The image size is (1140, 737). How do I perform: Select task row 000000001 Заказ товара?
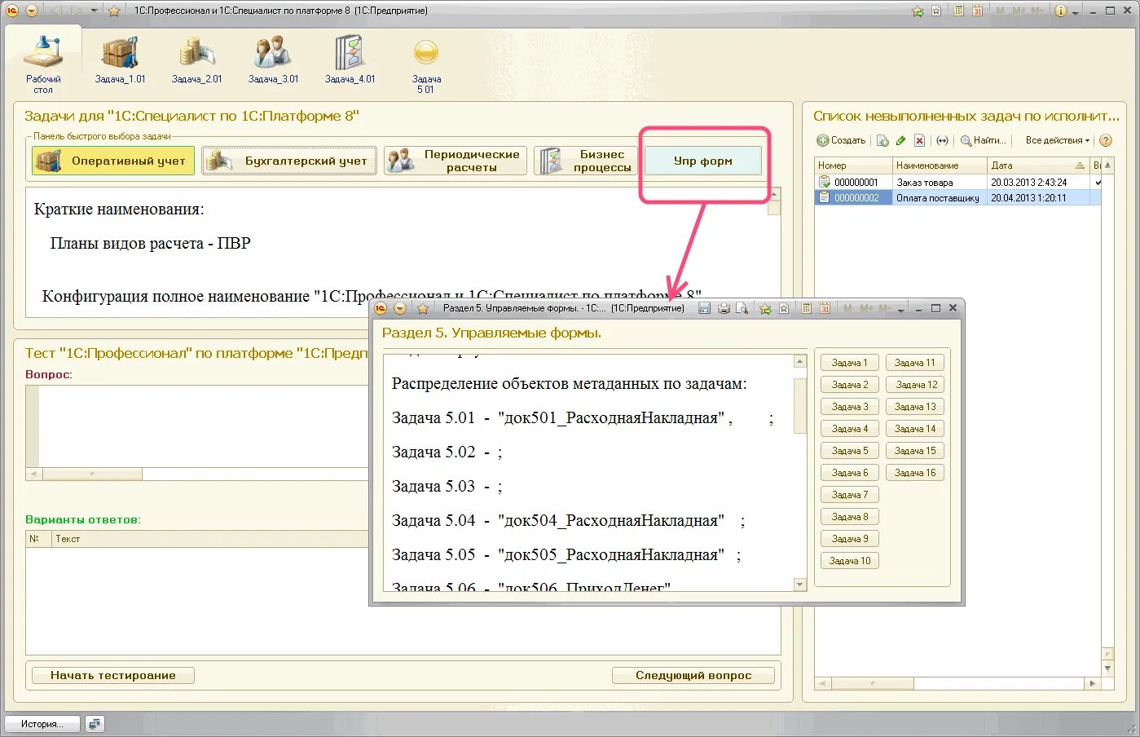[957, 182]
